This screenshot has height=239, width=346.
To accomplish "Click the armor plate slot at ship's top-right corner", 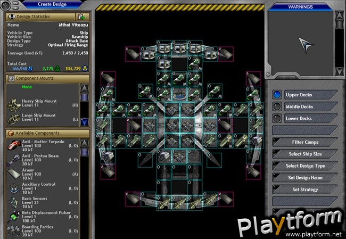I will (226, 54).
